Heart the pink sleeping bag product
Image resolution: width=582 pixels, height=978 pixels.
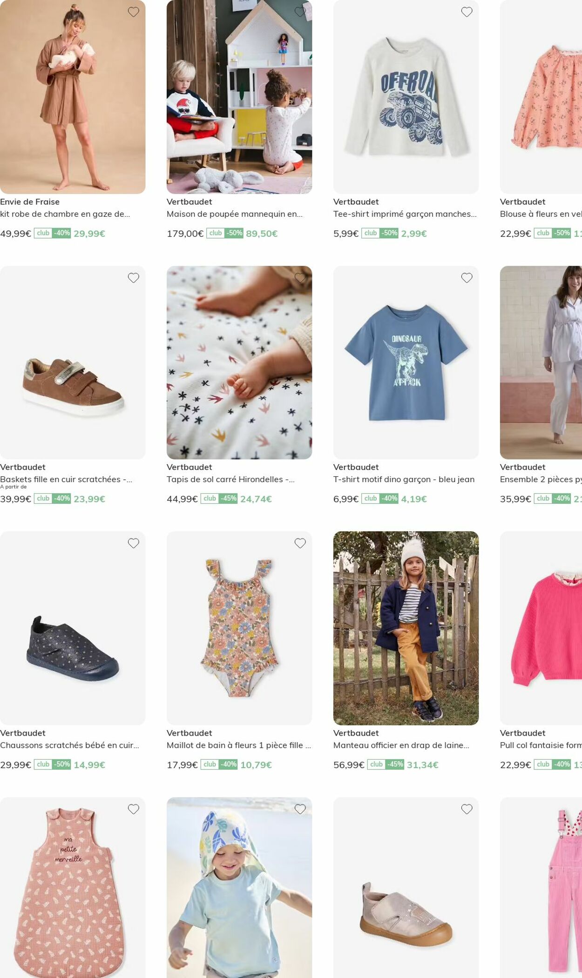(134, 809)
